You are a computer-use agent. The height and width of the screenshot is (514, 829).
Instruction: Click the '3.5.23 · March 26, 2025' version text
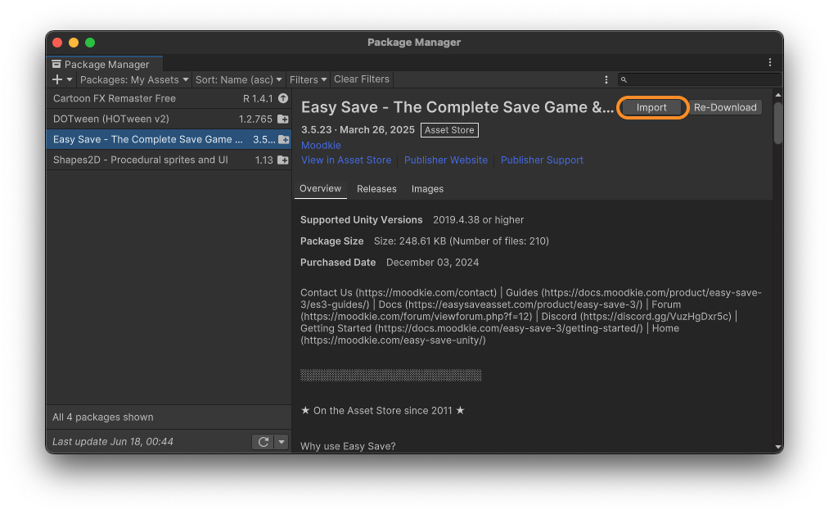pos(358,130)
